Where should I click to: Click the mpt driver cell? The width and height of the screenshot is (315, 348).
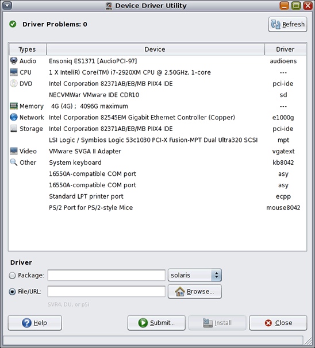[x=283, y=140]
